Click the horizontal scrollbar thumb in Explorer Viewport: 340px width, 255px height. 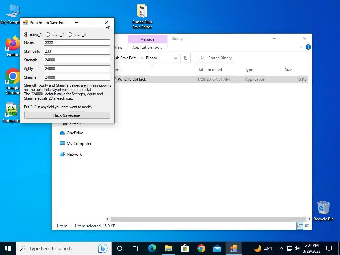click(x=208, y=219)
